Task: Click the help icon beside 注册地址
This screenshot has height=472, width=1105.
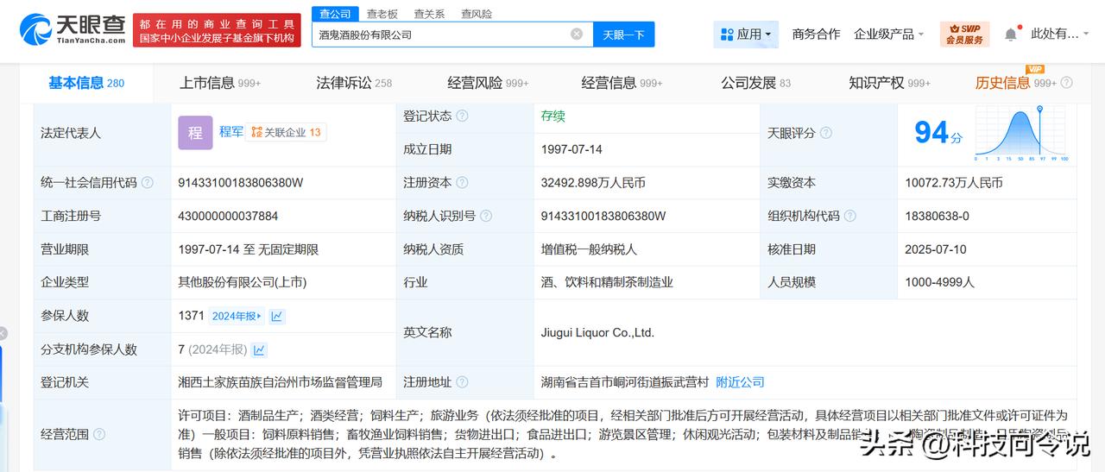Action: click(x=463, y=382)
